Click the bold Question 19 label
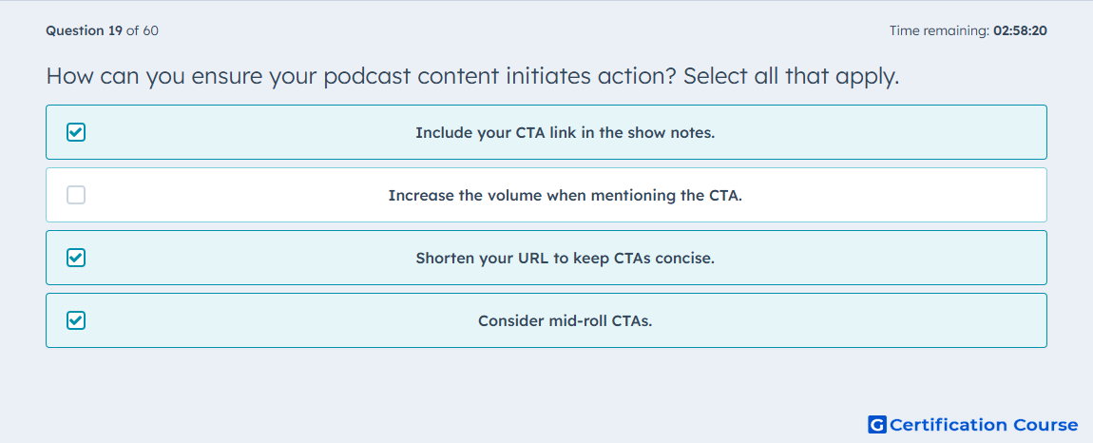The height and width of the screenshot is (443, 1093). coord(85,30)
